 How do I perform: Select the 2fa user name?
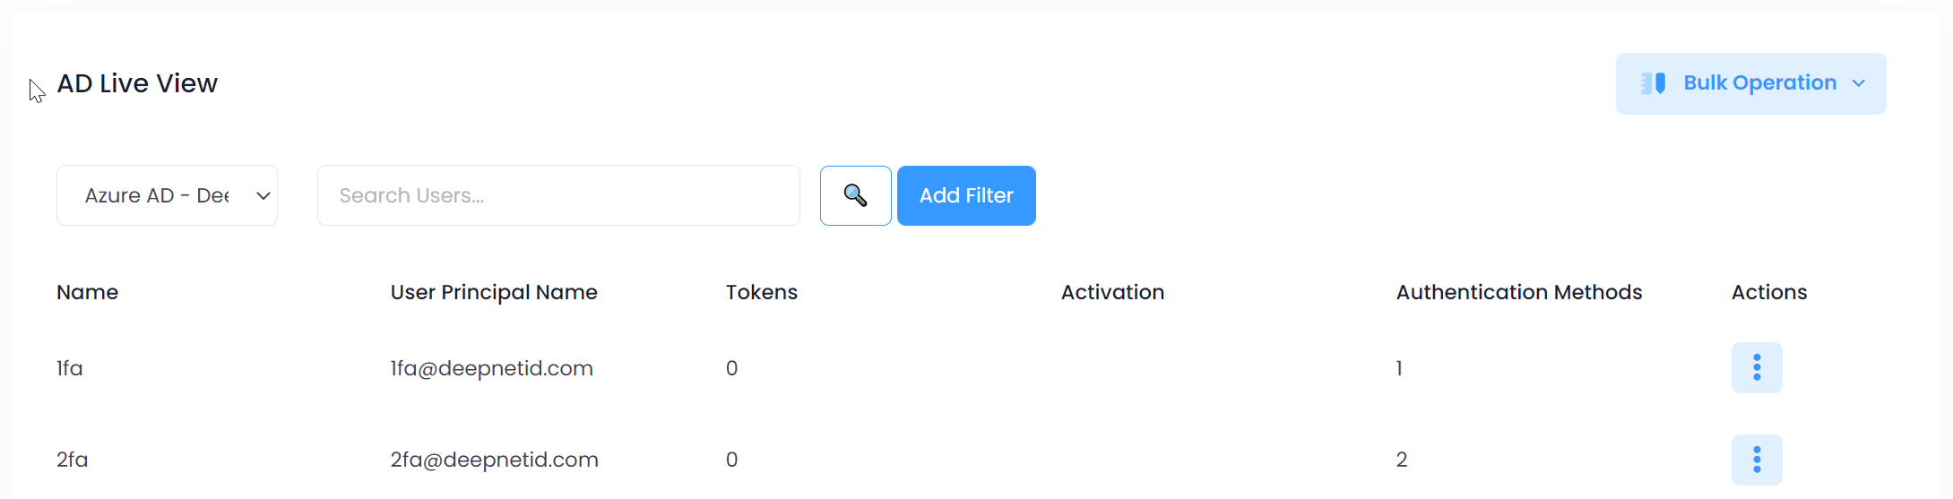tap(73, 460)
